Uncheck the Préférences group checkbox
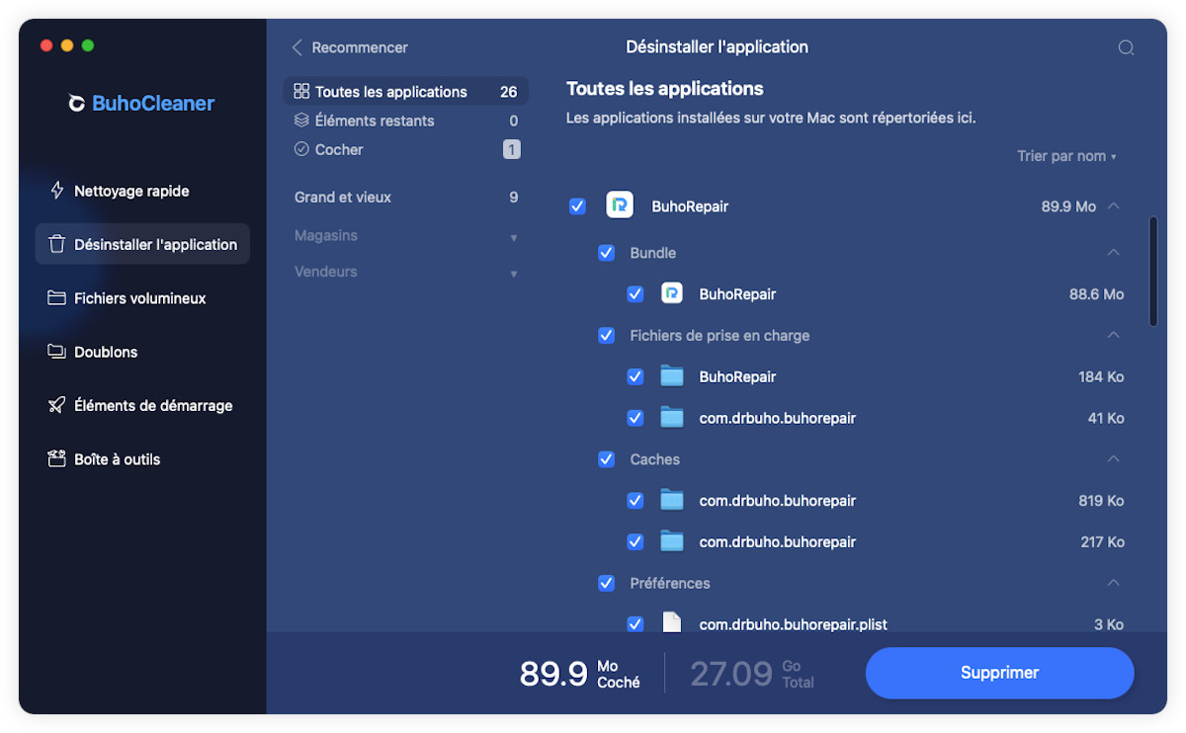This screenshot has height=733, width=1186. click(607, 583)
